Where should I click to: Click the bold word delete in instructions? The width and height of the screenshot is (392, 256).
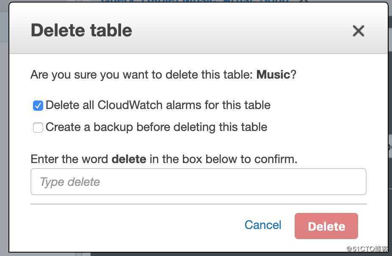pyautogui.click(x=129, y=159)
